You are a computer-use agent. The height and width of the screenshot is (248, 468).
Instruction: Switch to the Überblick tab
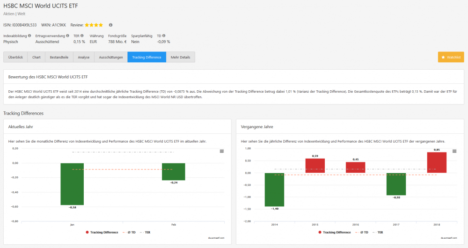click(x=15, y=57)
